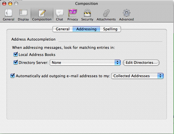Click the Composition window title text

point(87,4)
